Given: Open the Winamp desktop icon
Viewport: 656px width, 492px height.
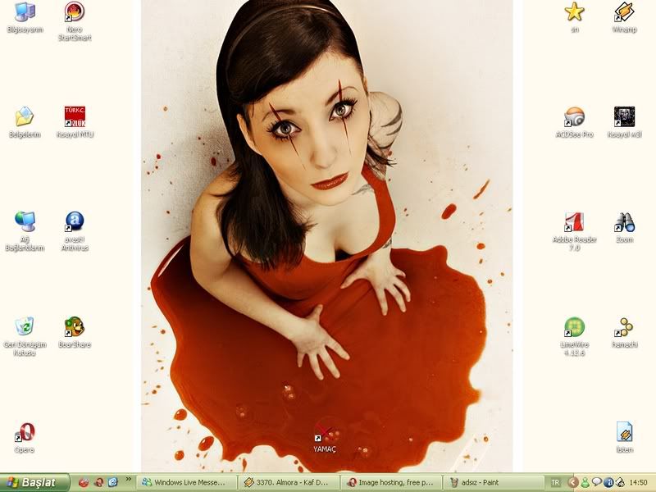Looking at the screenshot, I should 624,14.
